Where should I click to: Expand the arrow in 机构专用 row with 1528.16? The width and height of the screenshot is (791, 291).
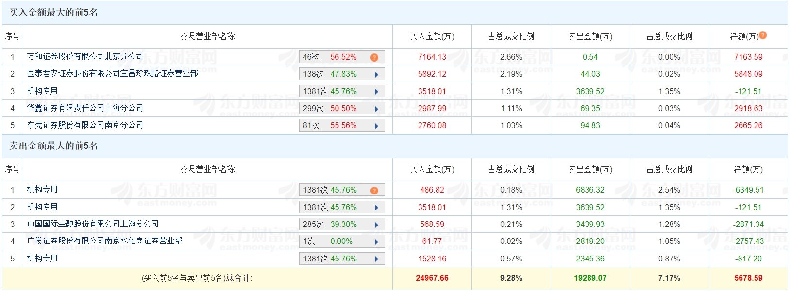[x=376, y=259]
